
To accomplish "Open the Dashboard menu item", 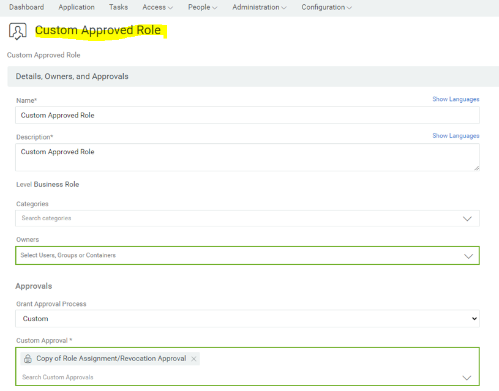I will coord(26,7).
